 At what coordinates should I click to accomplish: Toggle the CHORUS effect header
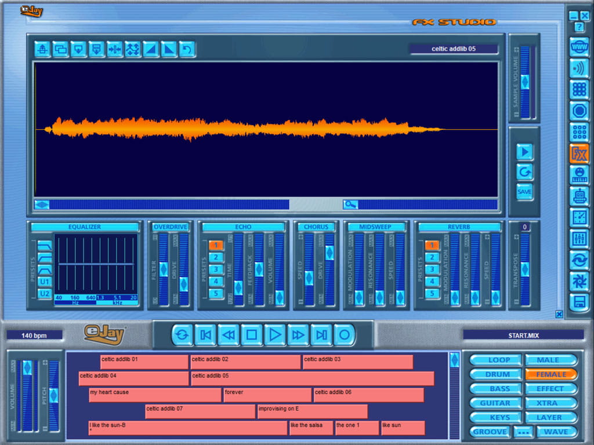tap(316, 227)
